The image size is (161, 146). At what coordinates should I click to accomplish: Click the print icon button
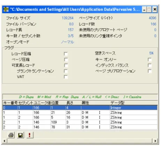pyautogui.click(x=11, y=135)
